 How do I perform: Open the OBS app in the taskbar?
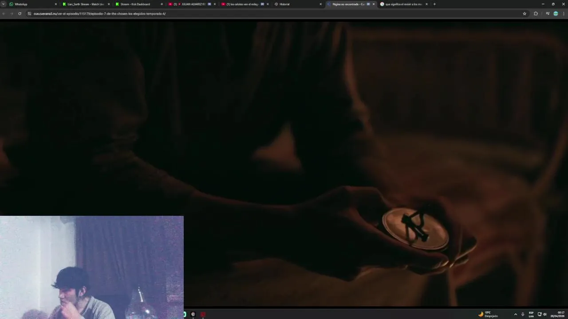[x=193, y=314]
